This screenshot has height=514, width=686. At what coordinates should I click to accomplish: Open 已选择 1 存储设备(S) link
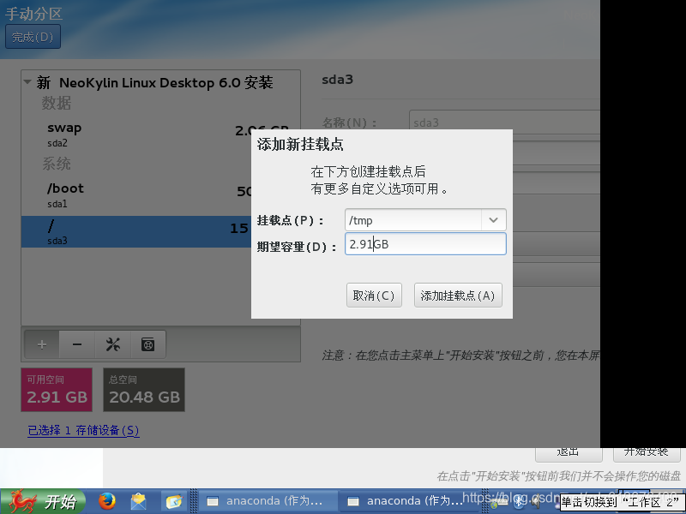[x=83, y=431]
